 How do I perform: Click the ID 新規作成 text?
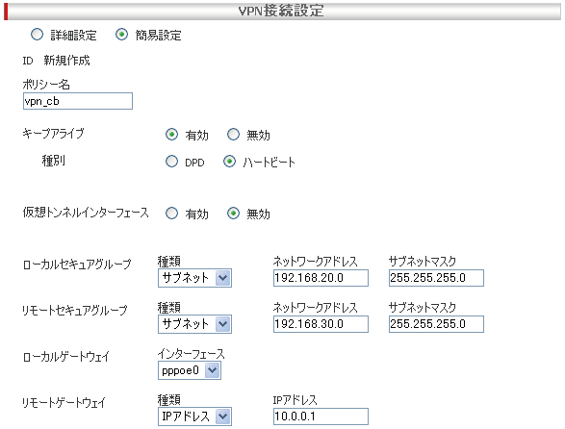click(56, 61)
